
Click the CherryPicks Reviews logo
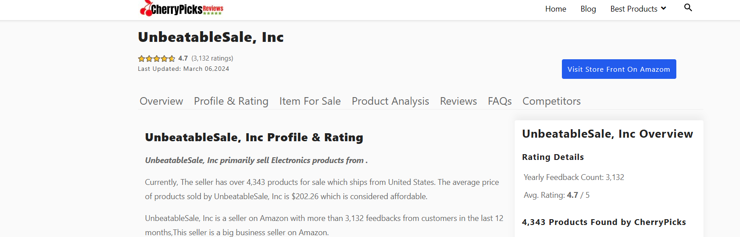tap(182, 8)
